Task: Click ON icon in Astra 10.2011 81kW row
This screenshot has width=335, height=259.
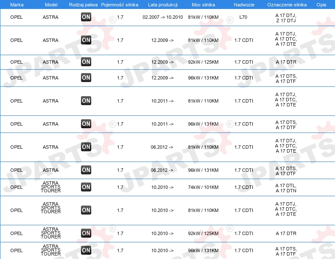Action: click(86, 100)
